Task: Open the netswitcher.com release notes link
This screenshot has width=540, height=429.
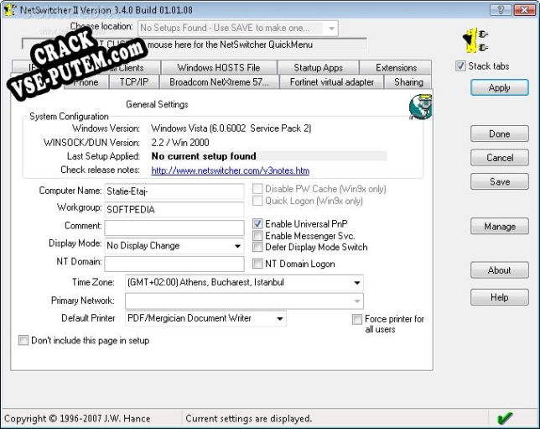Action: [x=230, y=170]
